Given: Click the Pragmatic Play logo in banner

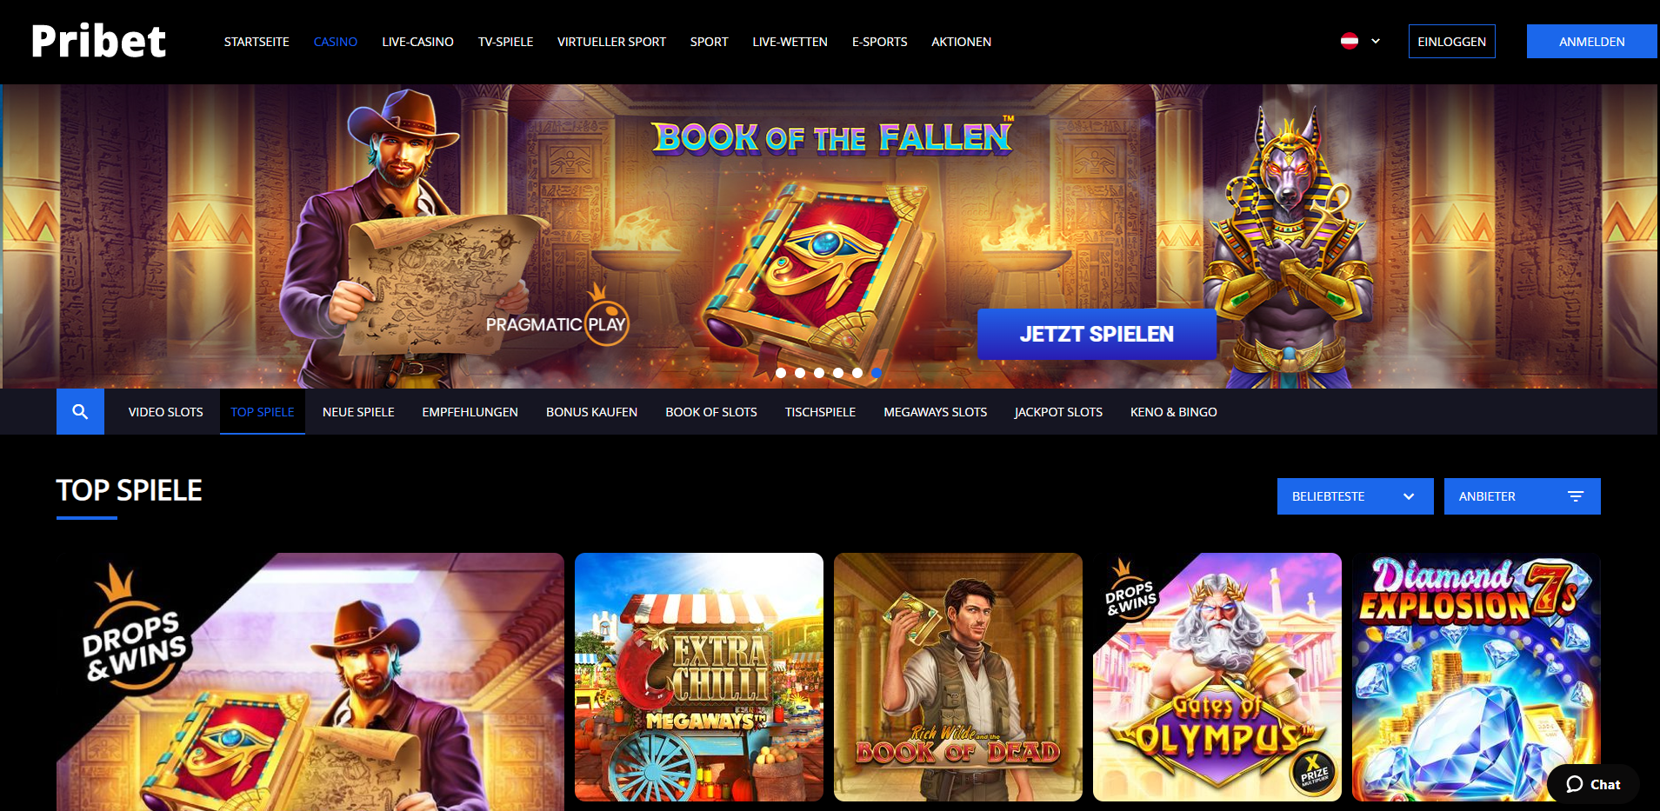Looking at the screenshot, I should (557, 318).
